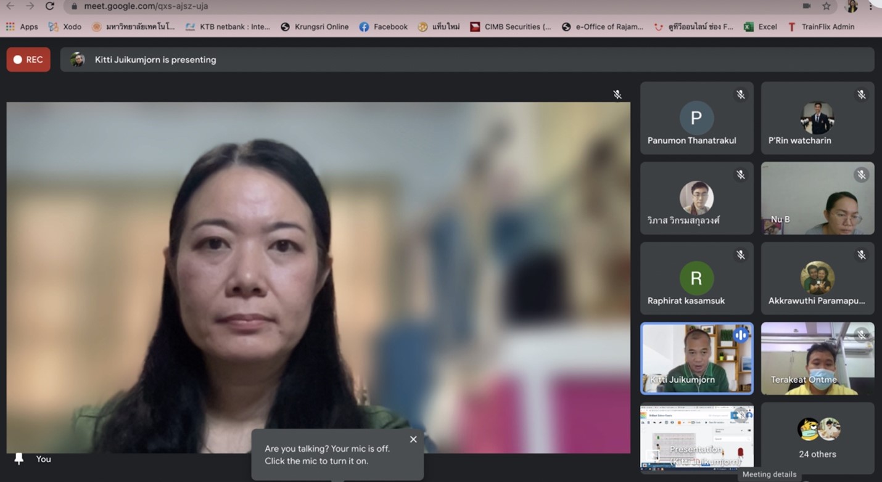Screen dimensions: 882x482
Task: Click the 'Are you talking?' mic notification text
Action: point(328,455)
